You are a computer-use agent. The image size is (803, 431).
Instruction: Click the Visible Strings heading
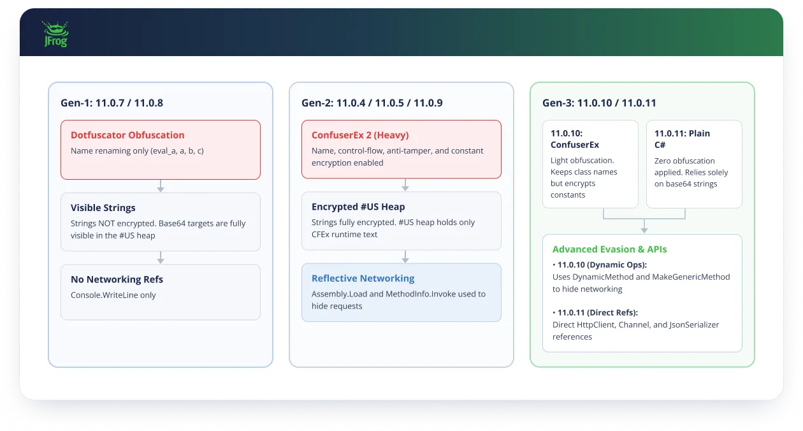(x=103, y=208)
